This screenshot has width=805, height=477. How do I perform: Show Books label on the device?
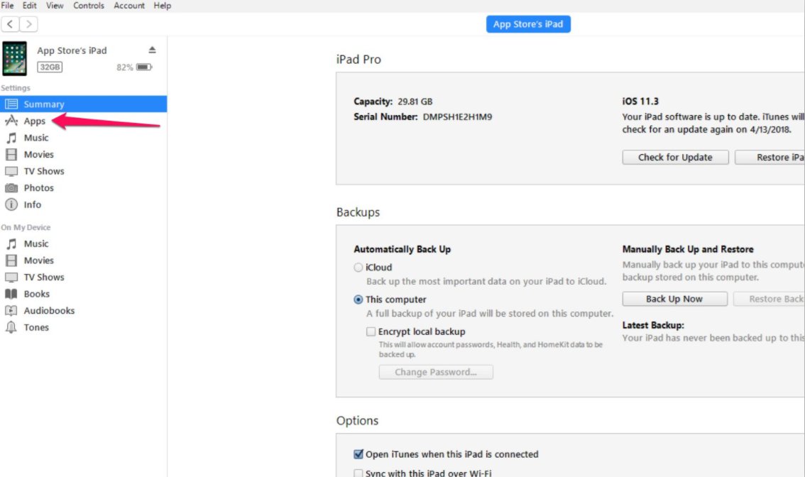36,294
